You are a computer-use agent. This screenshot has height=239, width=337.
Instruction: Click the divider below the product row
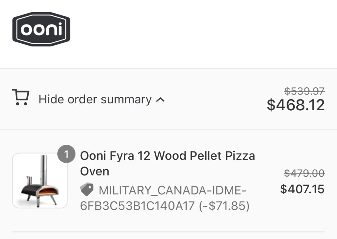(168, 232)
